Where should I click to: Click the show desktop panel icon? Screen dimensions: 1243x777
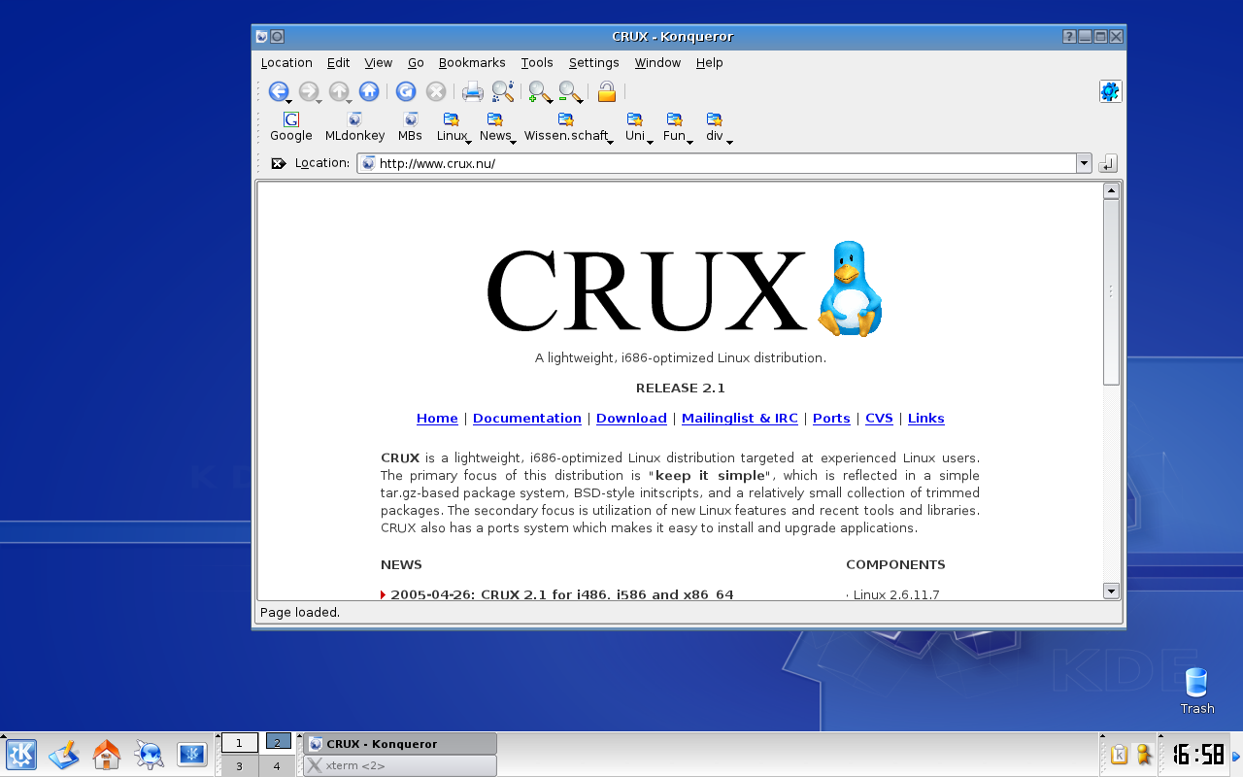[191, 754]
